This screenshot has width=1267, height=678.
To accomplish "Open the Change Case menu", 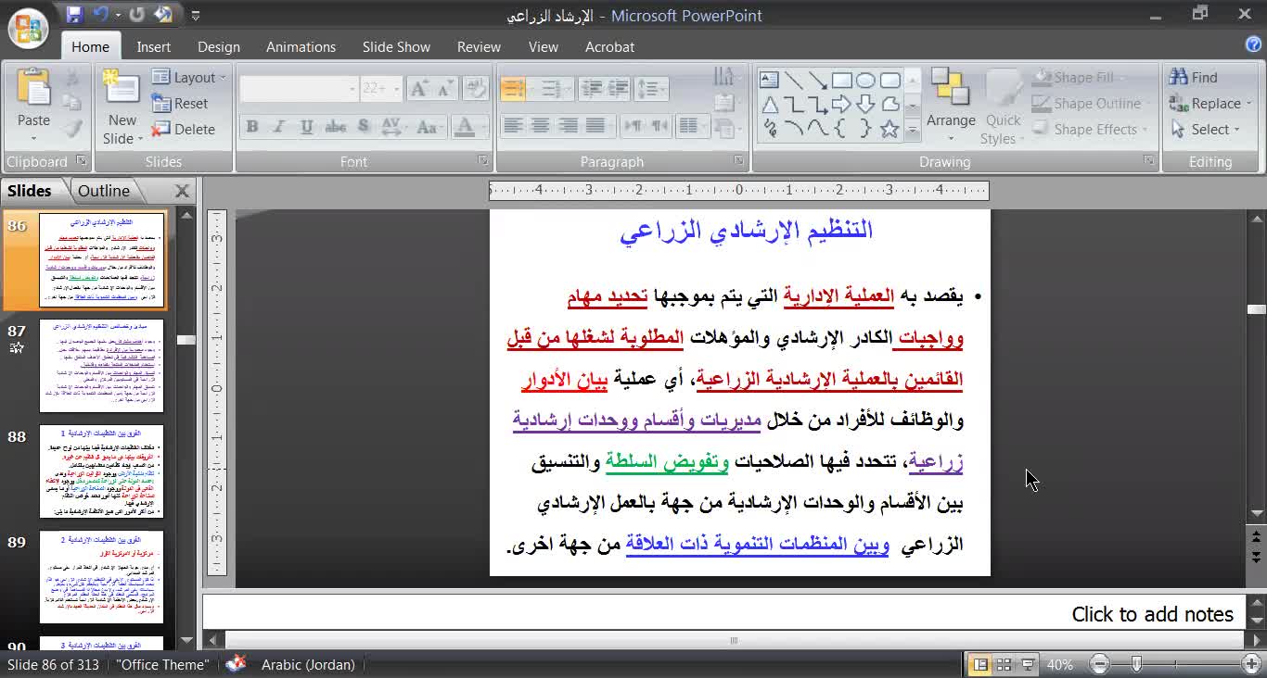I will coord(428,127).
